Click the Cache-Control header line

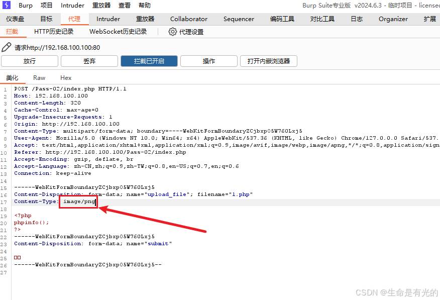coord(56,110)
